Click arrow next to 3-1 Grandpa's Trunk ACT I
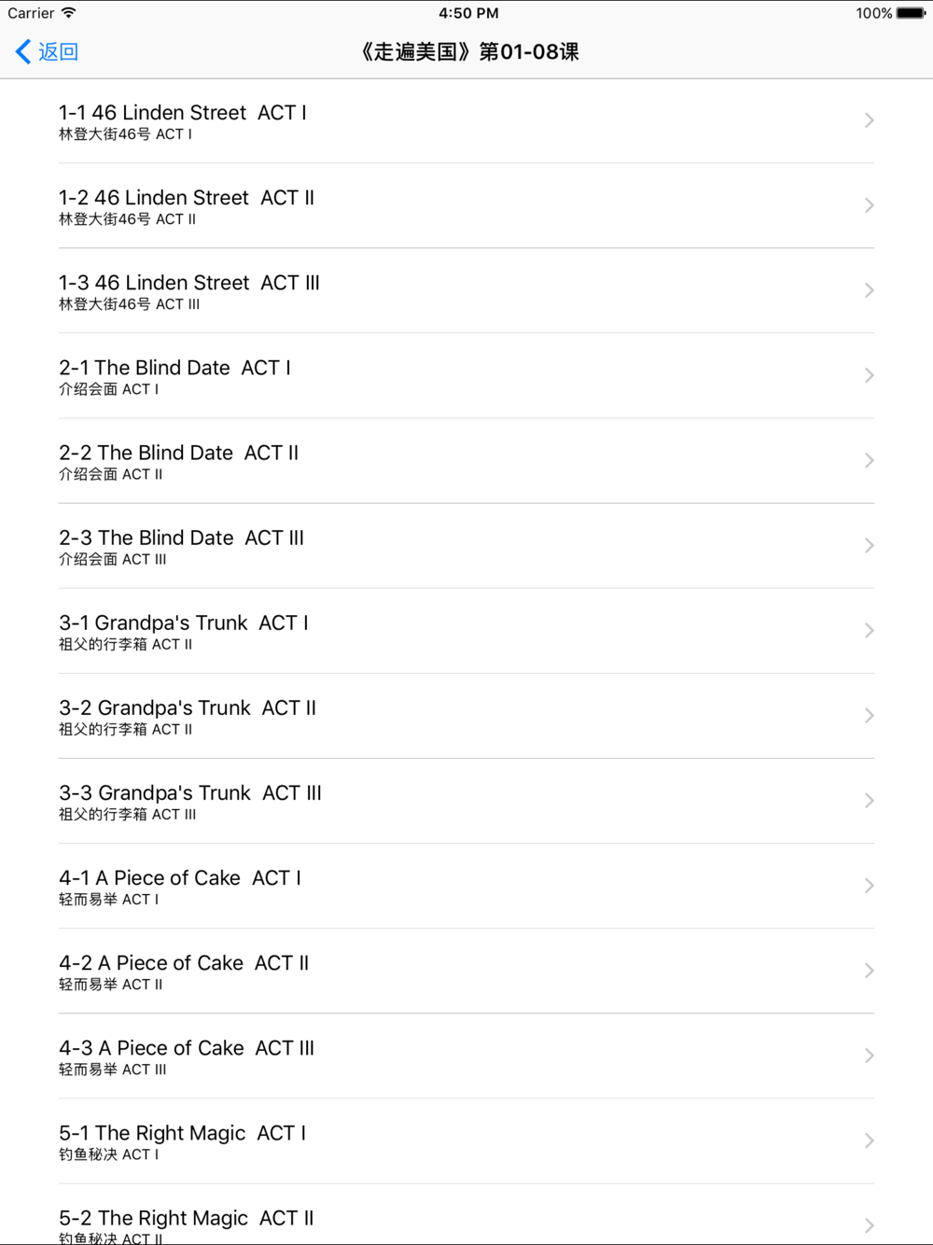Screen dimensions: 933x1245 pos(869,630)
